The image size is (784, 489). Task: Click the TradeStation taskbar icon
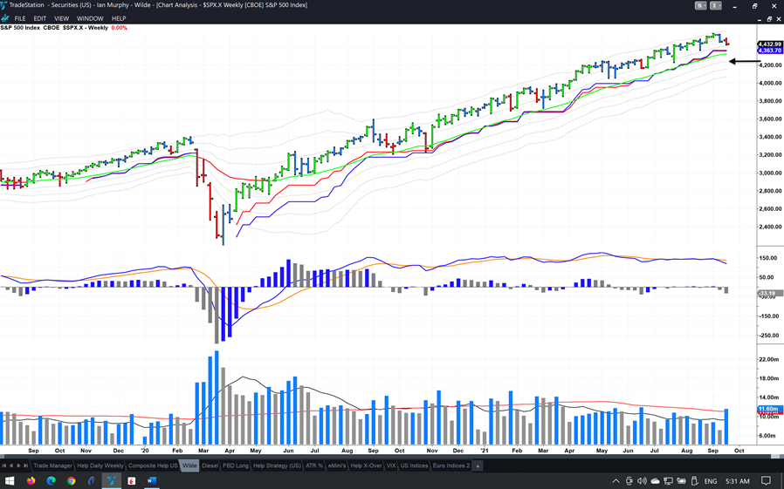(111, 480)
